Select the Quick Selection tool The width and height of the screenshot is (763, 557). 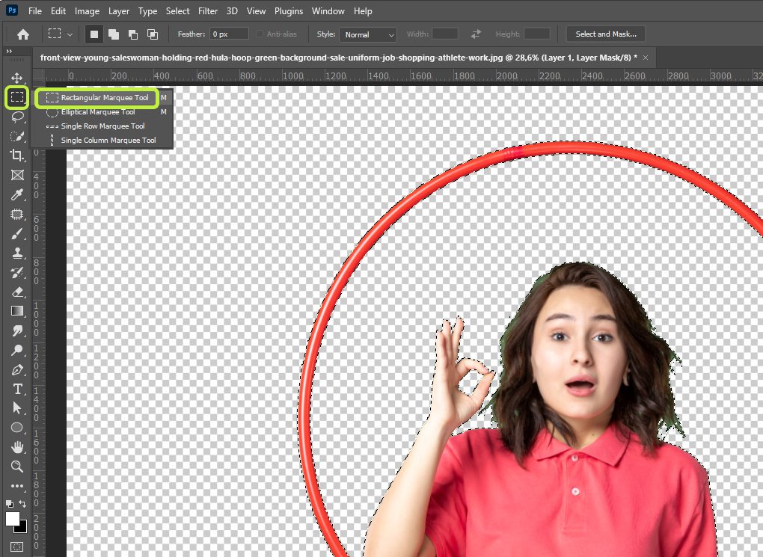pyautogui.click(x=17, y=136)
